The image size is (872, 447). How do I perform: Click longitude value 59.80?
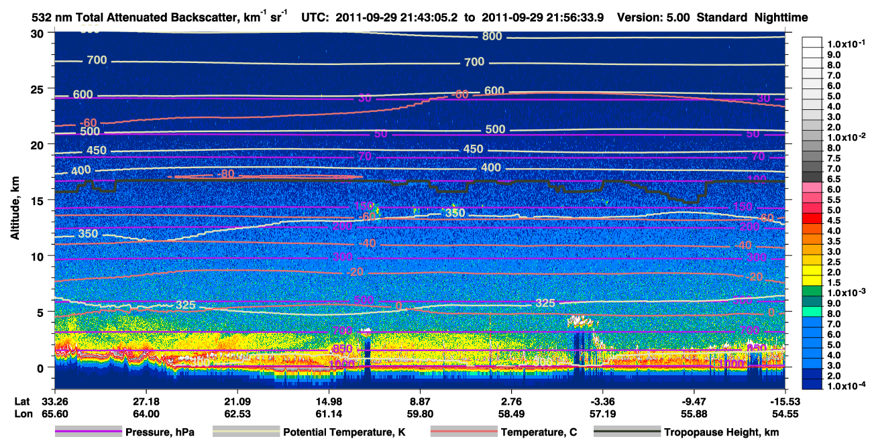pyautogui.click(x=420, y=414)
